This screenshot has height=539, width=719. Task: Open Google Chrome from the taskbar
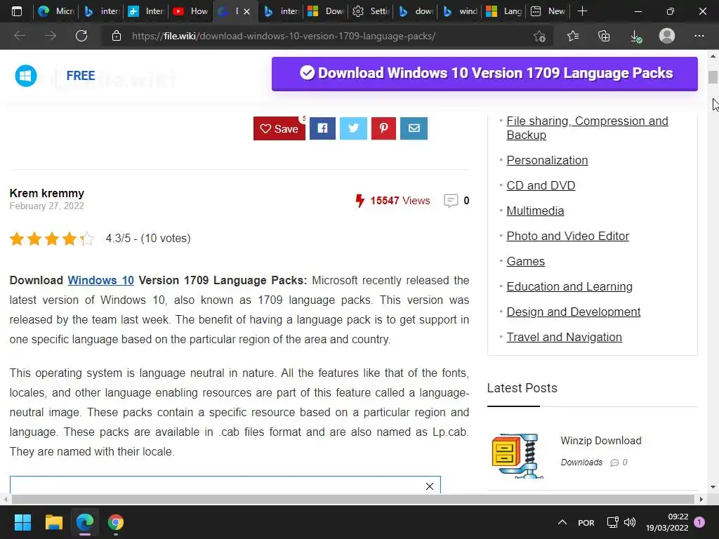116,522
